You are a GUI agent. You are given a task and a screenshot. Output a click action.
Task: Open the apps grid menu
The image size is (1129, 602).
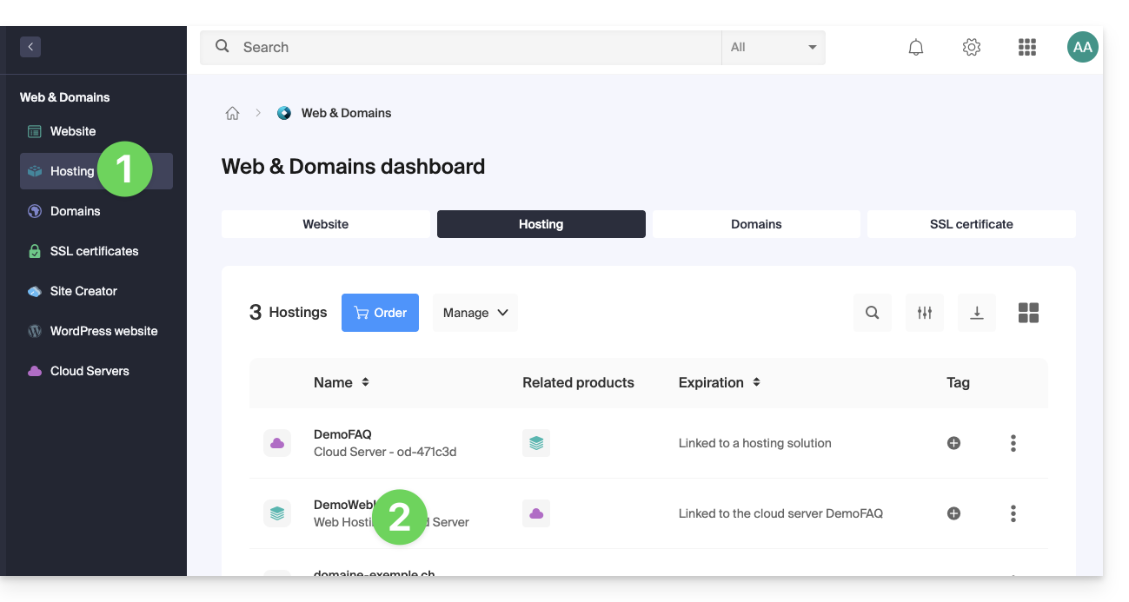[1026, 48]
